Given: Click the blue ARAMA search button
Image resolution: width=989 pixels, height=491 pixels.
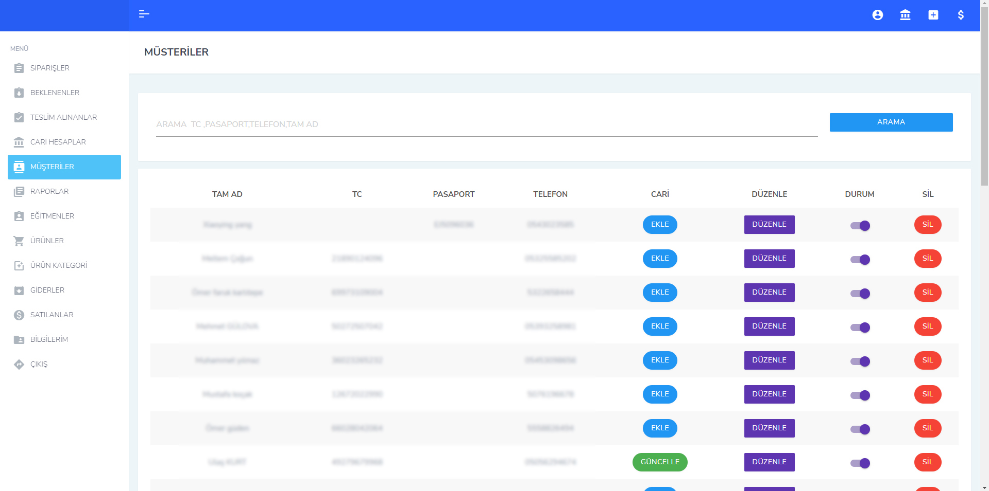Looking at the screenshot, I should 891,122.
